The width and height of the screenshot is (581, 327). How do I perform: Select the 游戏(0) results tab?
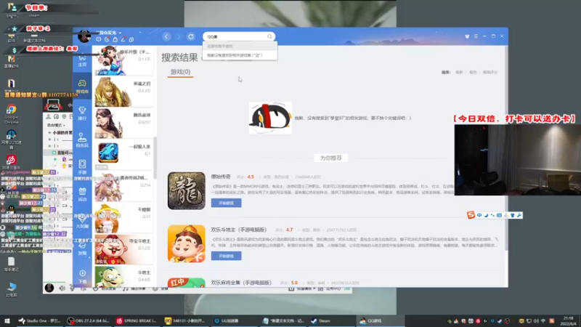click(180, 72)
